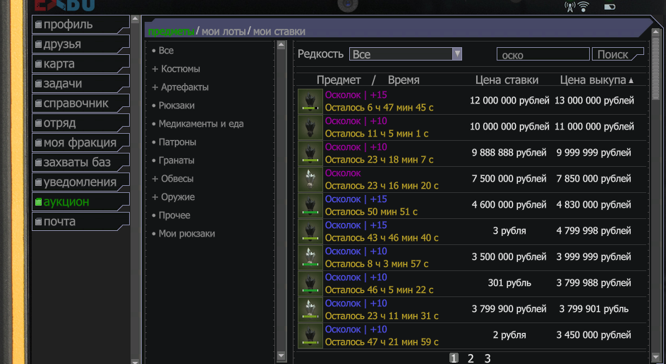666x364 pixels.
Task: Go to results page 2
Action: point(471,358)
